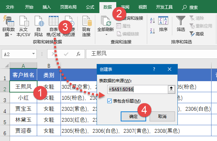
Task: Open Existing Connections (现有连接)
Action: coord(87,26)
